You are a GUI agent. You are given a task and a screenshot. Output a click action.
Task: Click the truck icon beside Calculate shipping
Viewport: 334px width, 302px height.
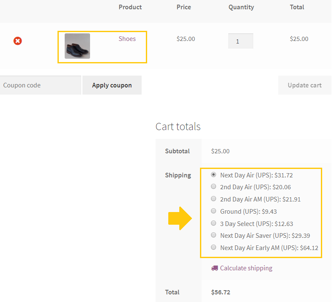(214, 268)
